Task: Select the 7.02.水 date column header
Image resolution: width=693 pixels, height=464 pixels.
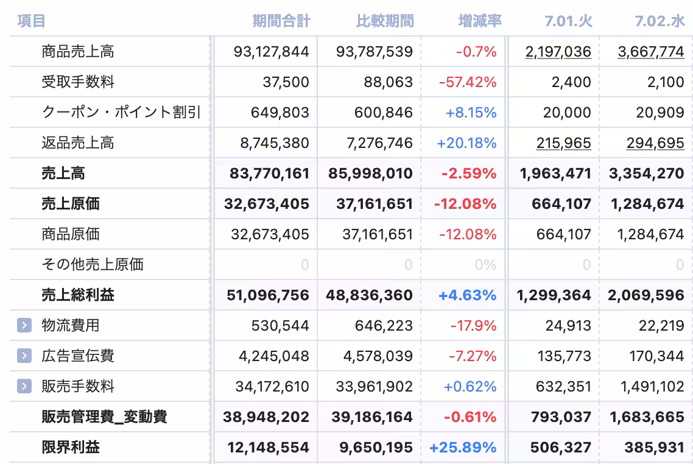Action: [660, 21]
